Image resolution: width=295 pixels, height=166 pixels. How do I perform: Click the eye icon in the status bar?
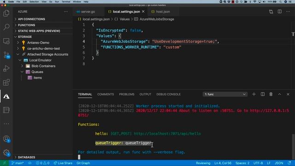29,163
